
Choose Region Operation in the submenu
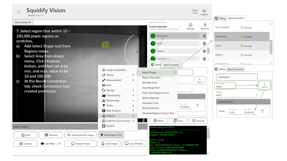point(158,78)
